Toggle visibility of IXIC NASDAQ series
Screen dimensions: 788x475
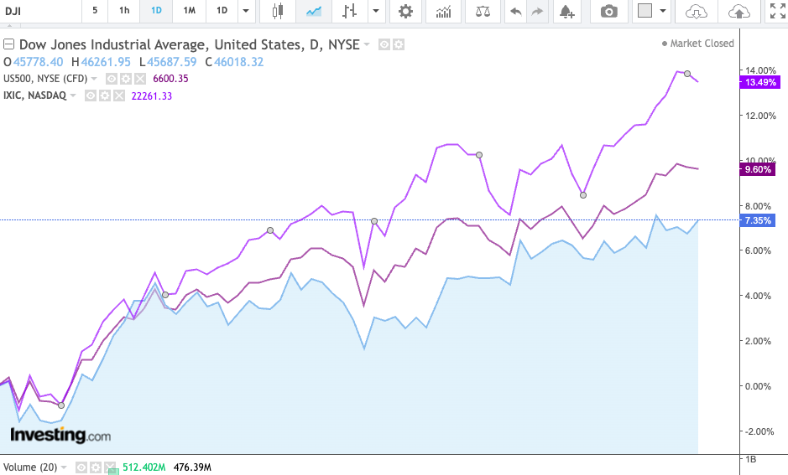[x=90, y=96]
